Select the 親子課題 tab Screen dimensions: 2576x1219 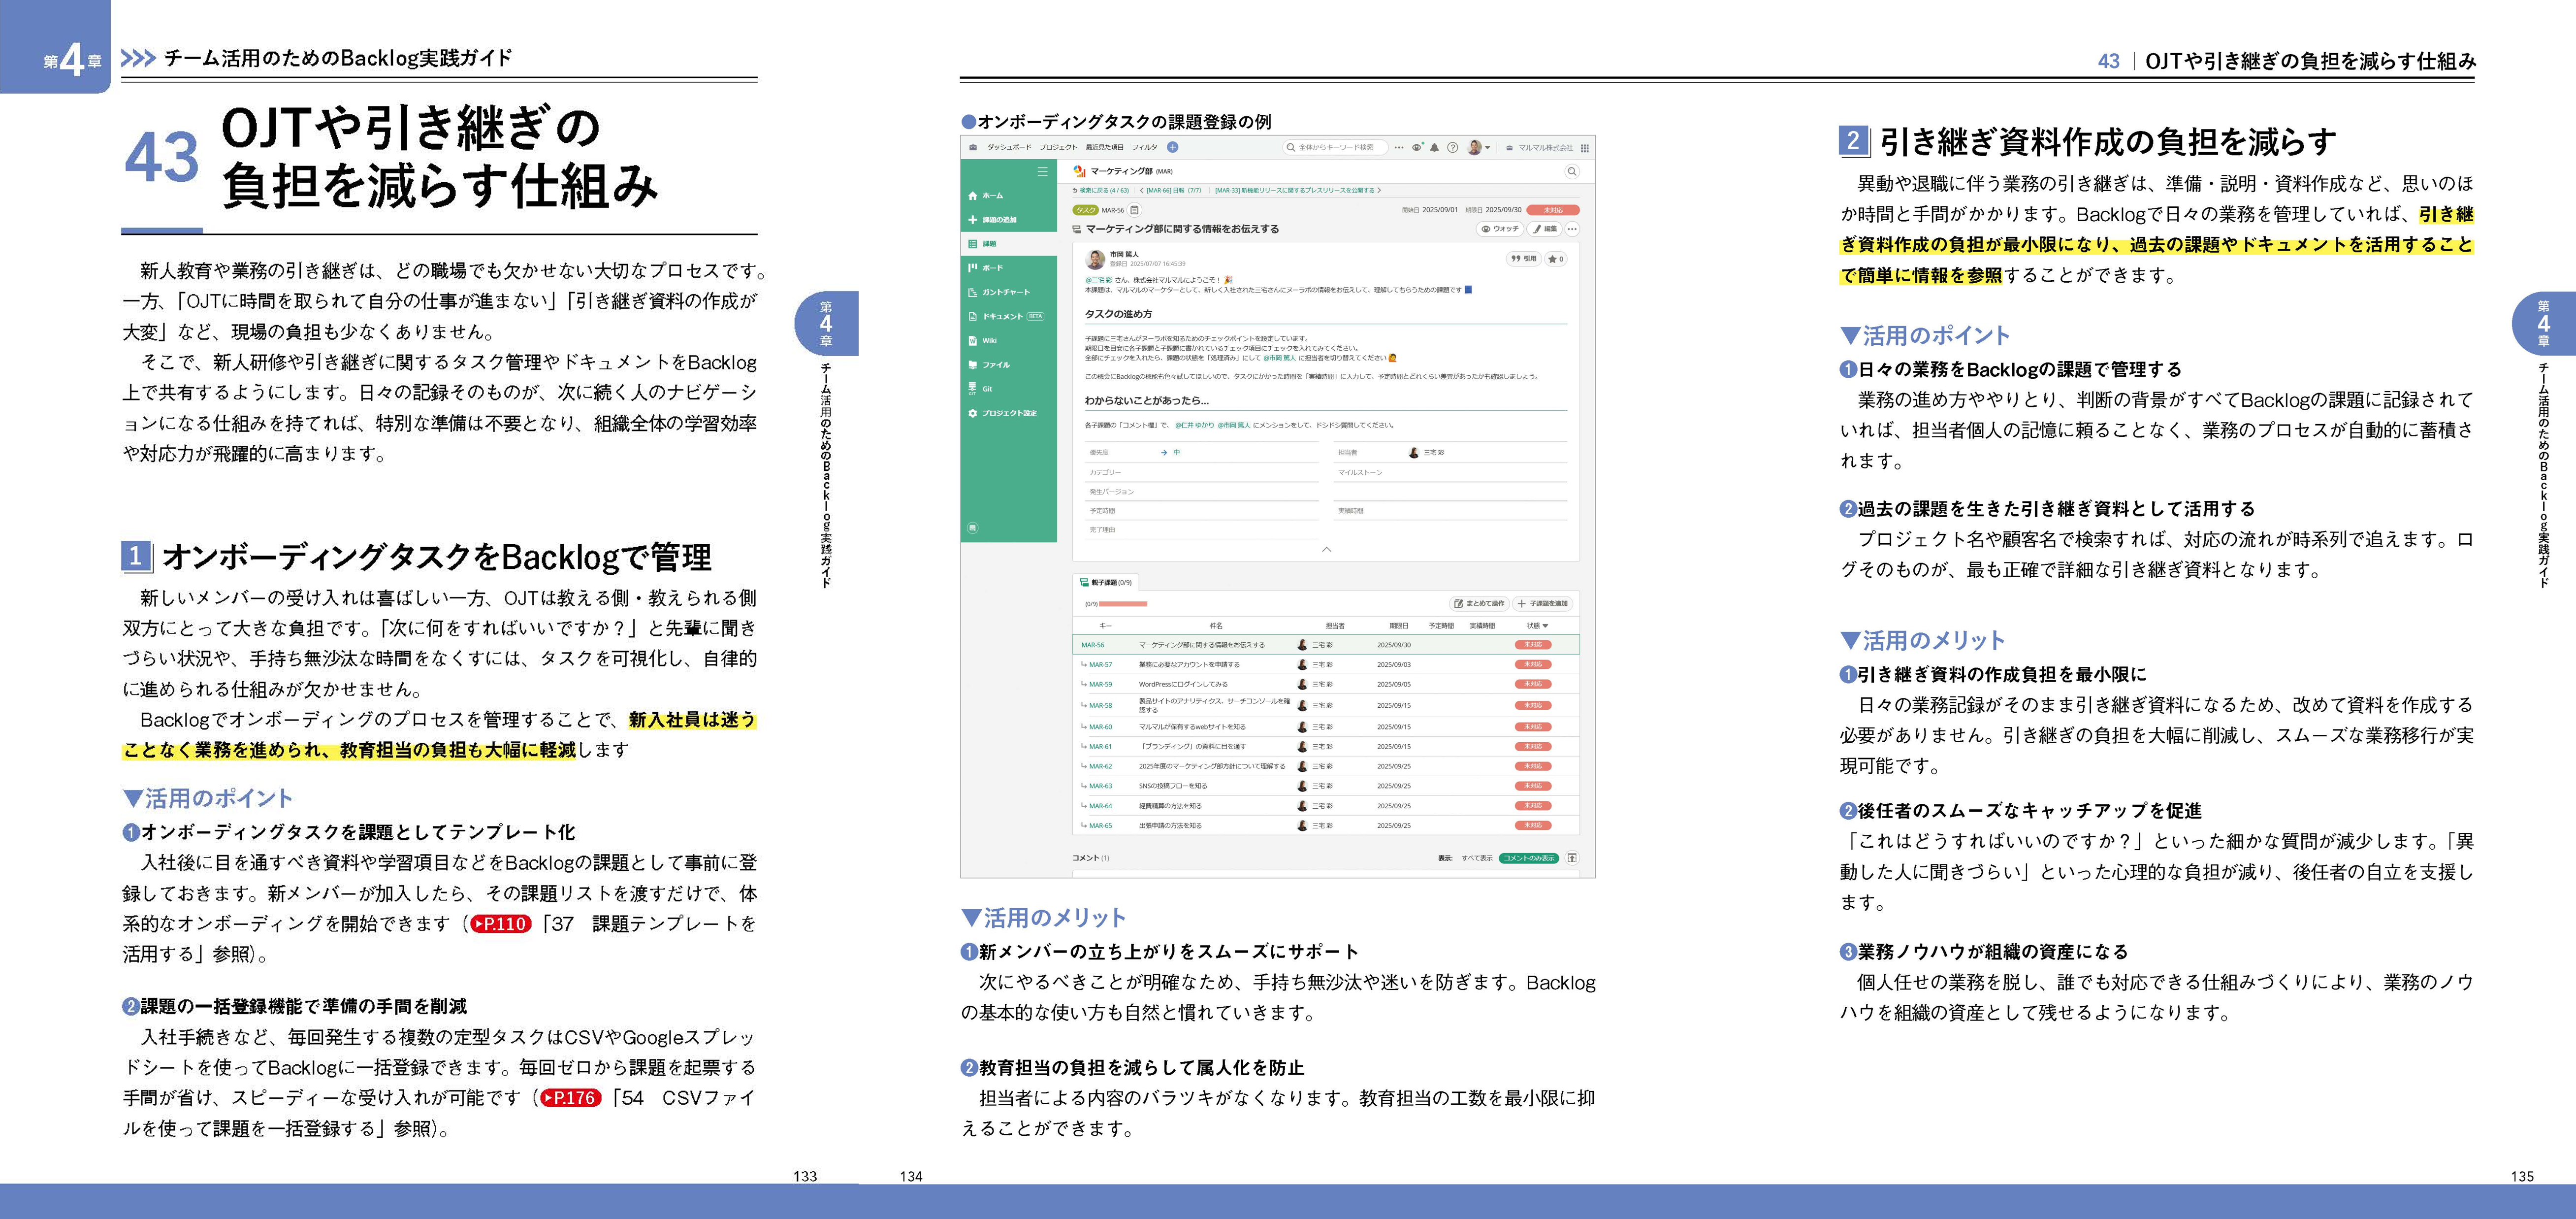point(1105,582)
